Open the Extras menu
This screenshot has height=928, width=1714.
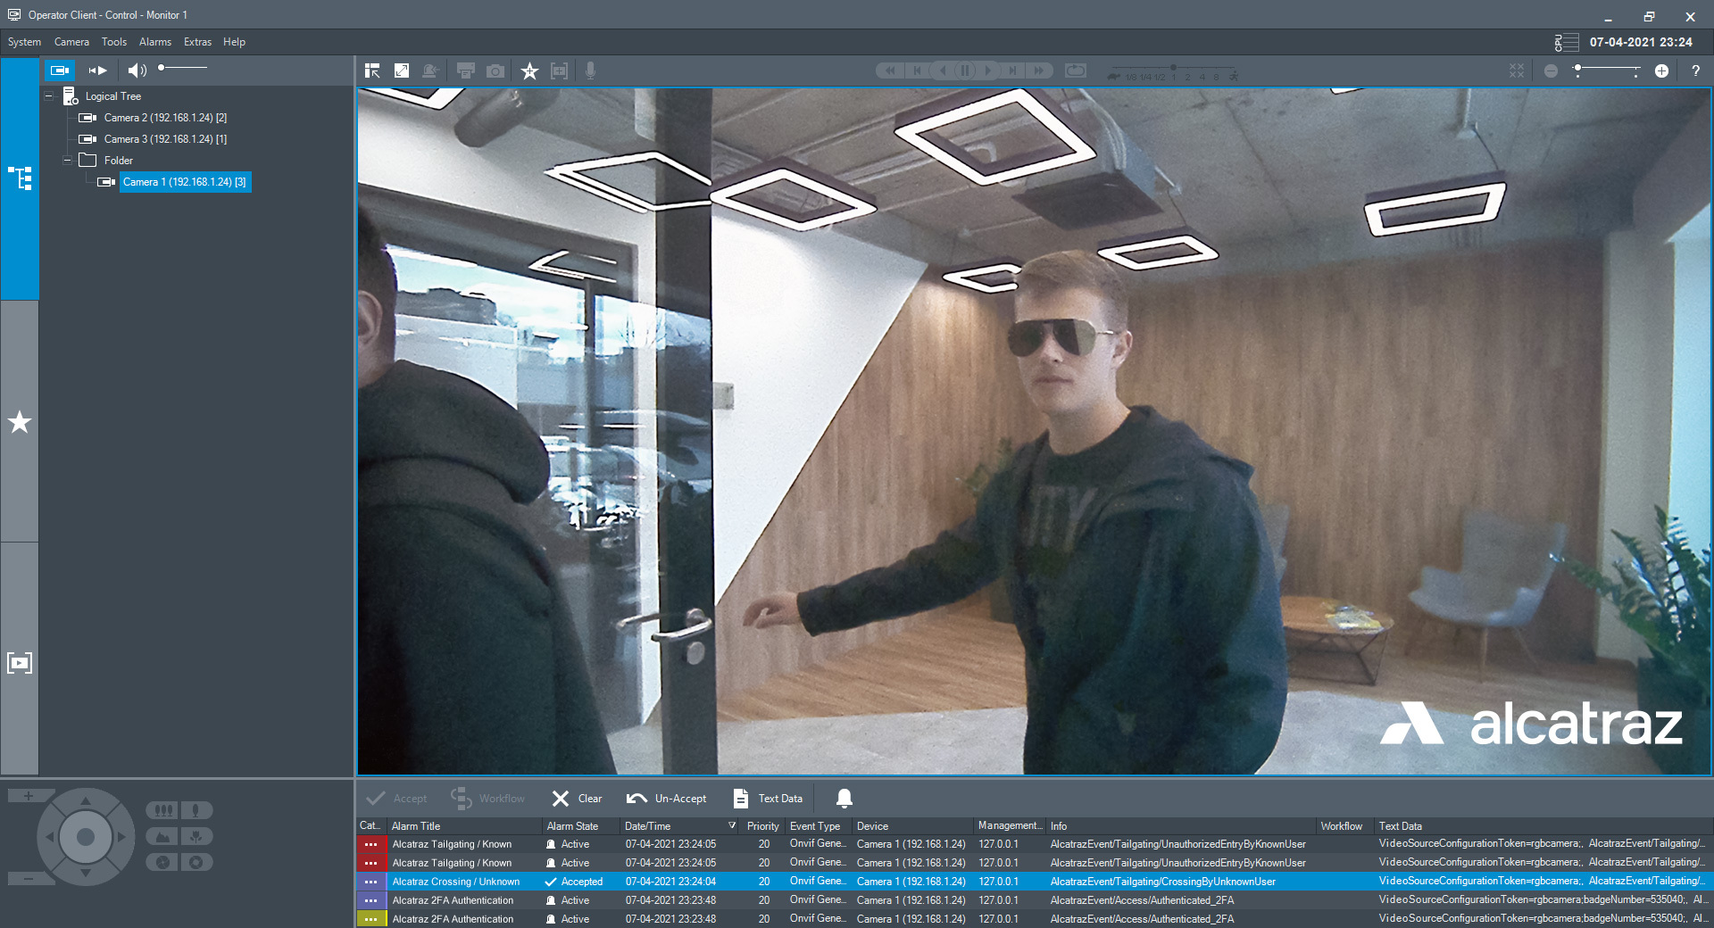coord(196,42)
